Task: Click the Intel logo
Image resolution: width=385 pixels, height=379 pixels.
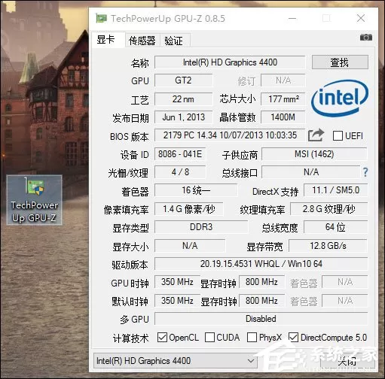Action: tap(340, 99)
